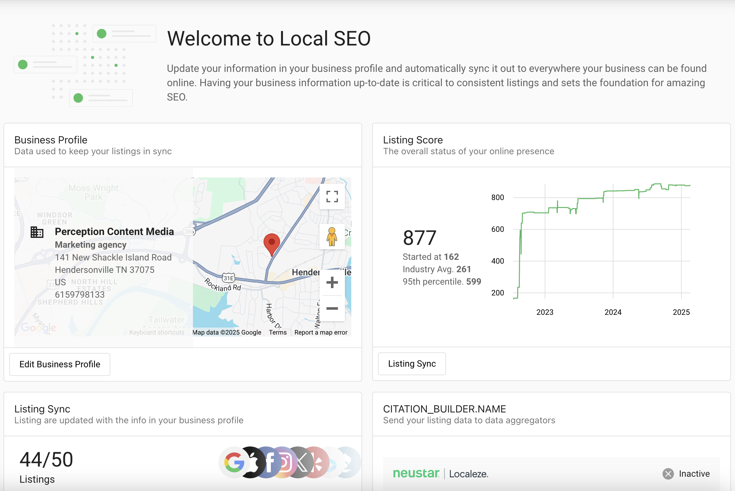
Task: Click the Inactive status X icon
Action: tap(668, 474)
